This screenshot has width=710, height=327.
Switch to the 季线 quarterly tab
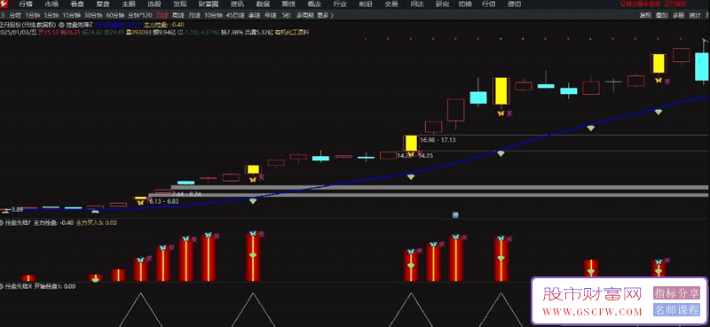pyautogui.click(x=255, y=15)
